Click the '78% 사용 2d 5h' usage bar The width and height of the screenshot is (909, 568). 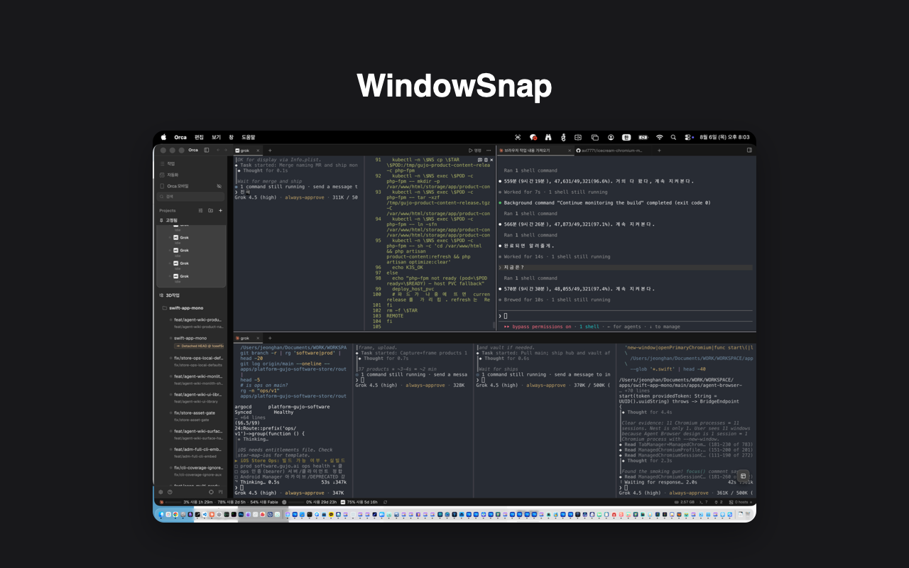(232, 502)
